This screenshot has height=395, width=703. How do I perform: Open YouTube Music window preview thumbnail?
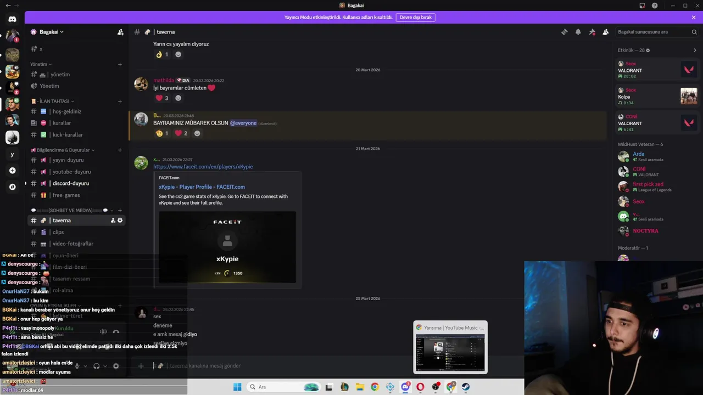click(450, 348)
